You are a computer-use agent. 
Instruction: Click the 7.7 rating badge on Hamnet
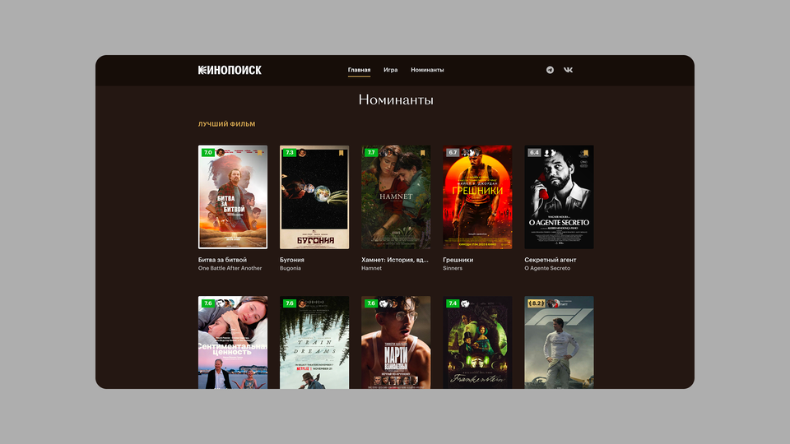[371, 153]
